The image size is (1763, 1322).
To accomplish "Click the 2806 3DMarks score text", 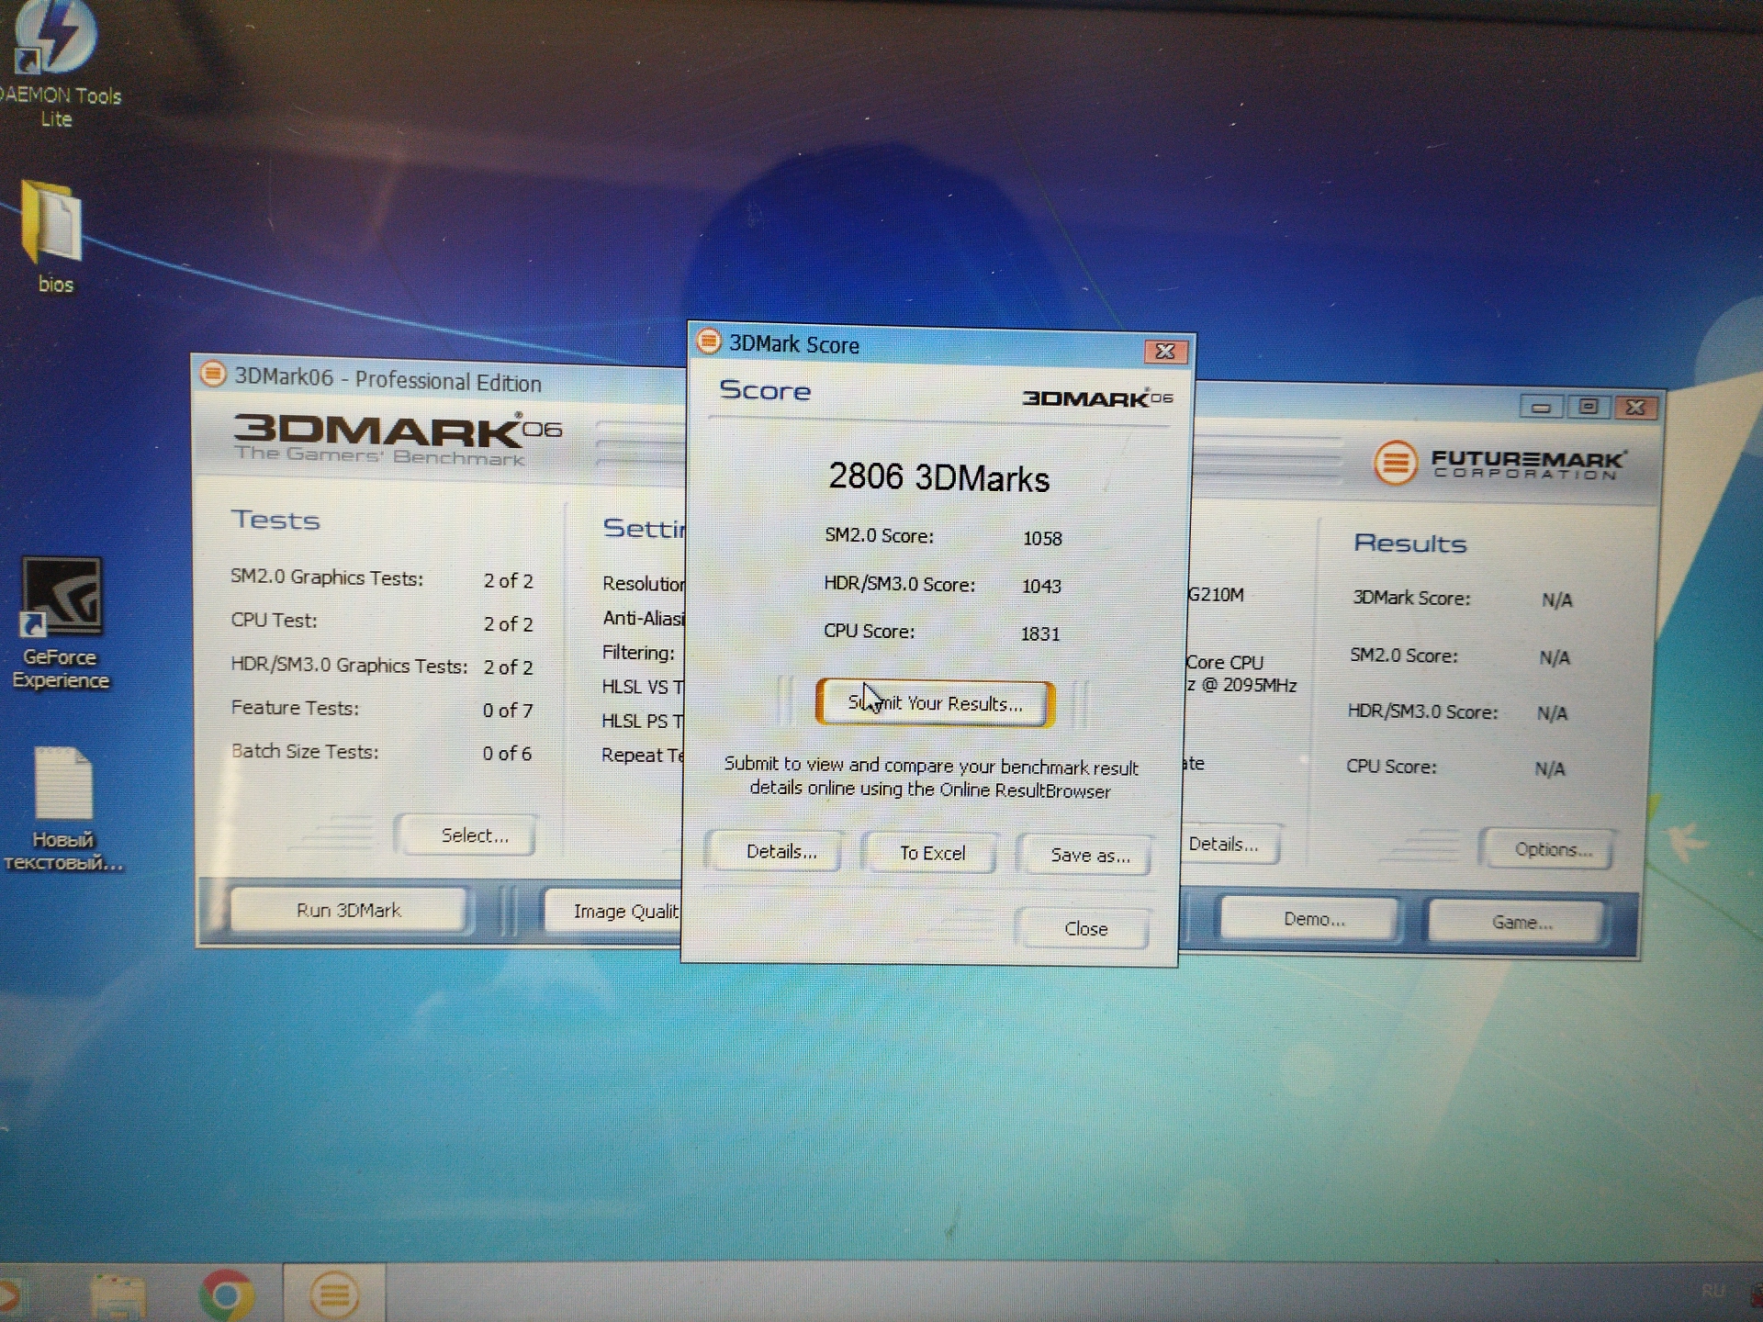I will click(938, 477).
